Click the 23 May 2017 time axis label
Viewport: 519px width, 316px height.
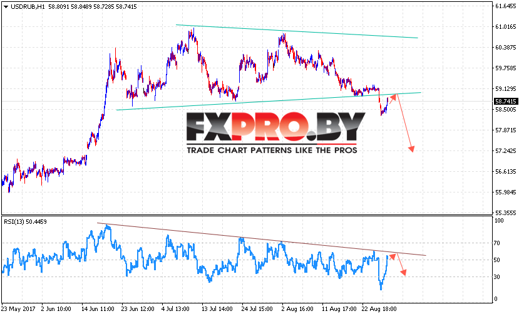point(18,308)
